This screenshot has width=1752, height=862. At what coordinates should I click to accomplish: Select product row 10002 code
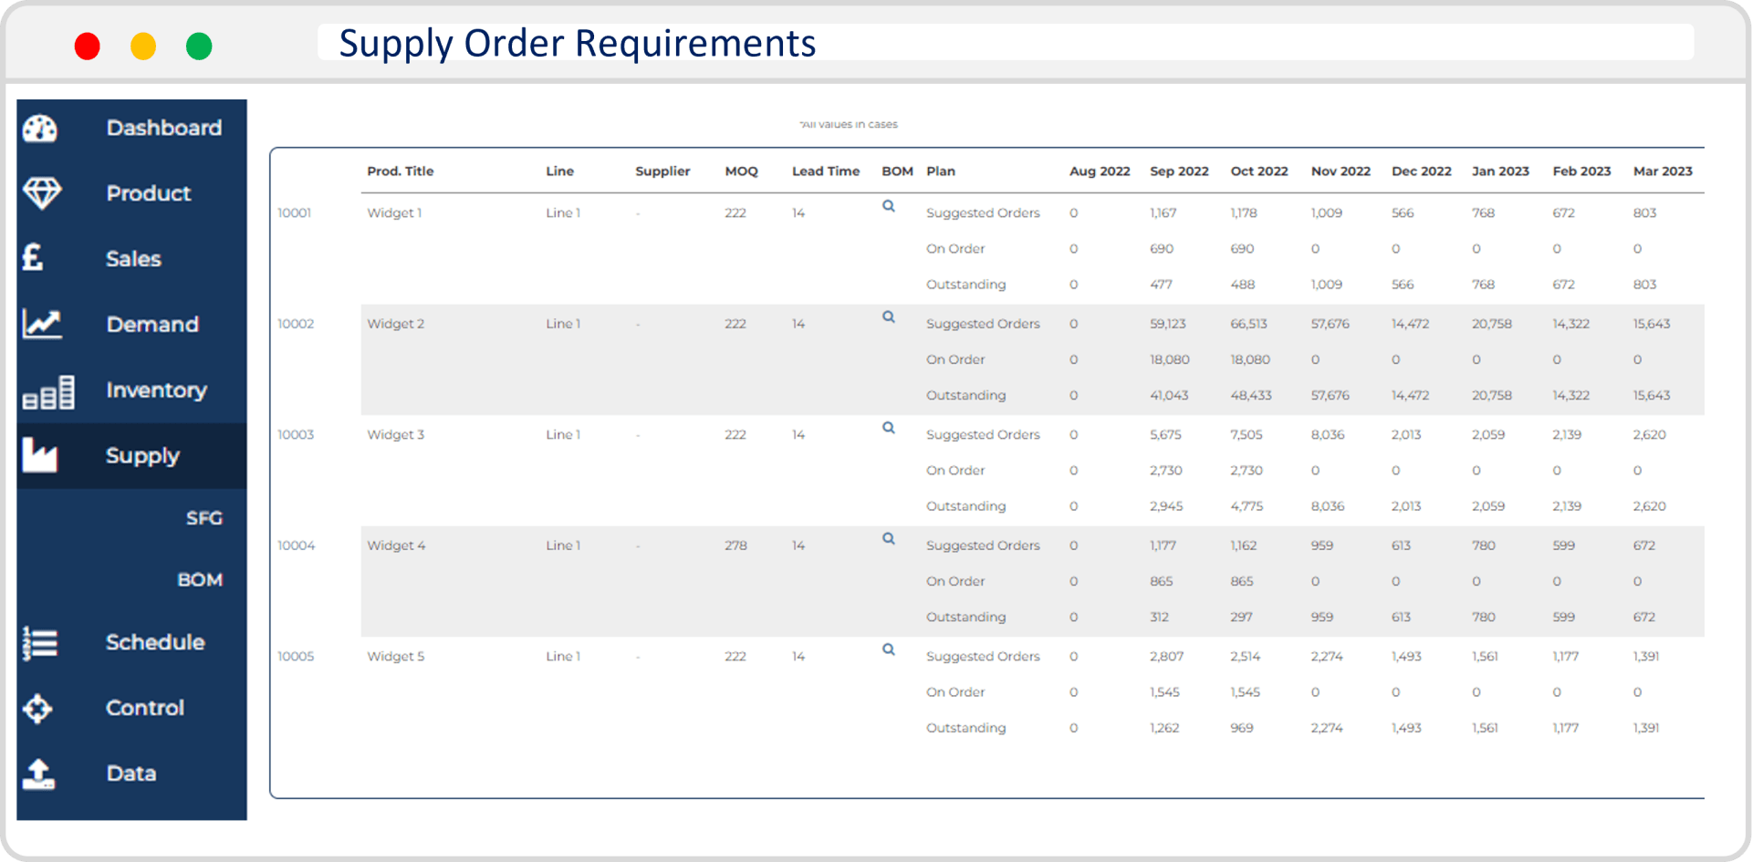[x=296, y=324]
